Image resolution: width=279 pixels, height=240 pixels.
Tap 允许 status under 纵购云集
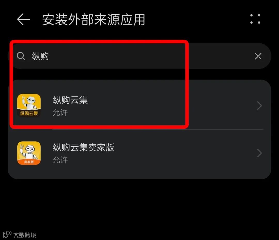click(60, 112)
